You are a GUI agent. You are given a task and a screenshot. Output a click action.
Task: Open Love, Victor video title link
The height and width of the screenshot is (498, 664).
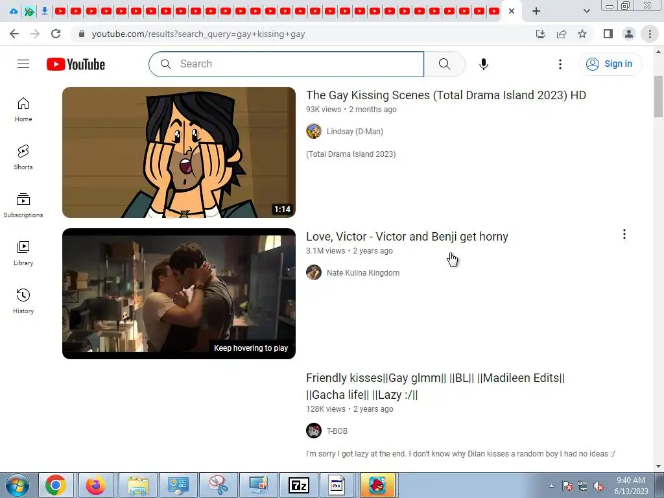(x=407, y=236)
